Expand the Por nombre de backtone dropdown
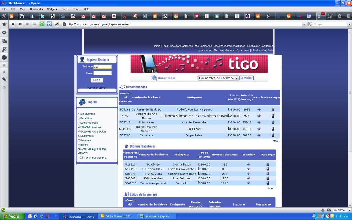Image resolution: width=352 pixels, height=220 pixels. pos(236,78)
